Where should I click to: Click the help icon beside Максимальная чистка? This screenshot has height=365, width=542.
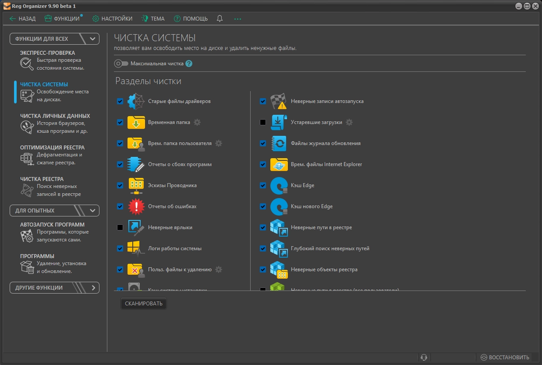[x=189, y=64]
